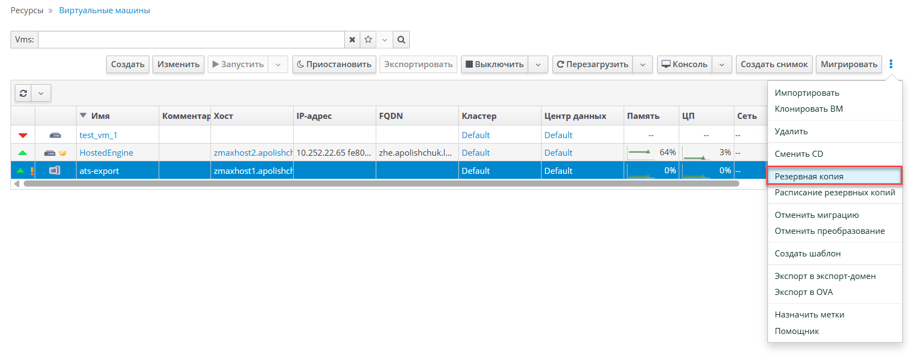This screenshot has width=909, height=356.
Task: Click the Кластер column header
Action: pyautogui.click(x=500, y=116)
